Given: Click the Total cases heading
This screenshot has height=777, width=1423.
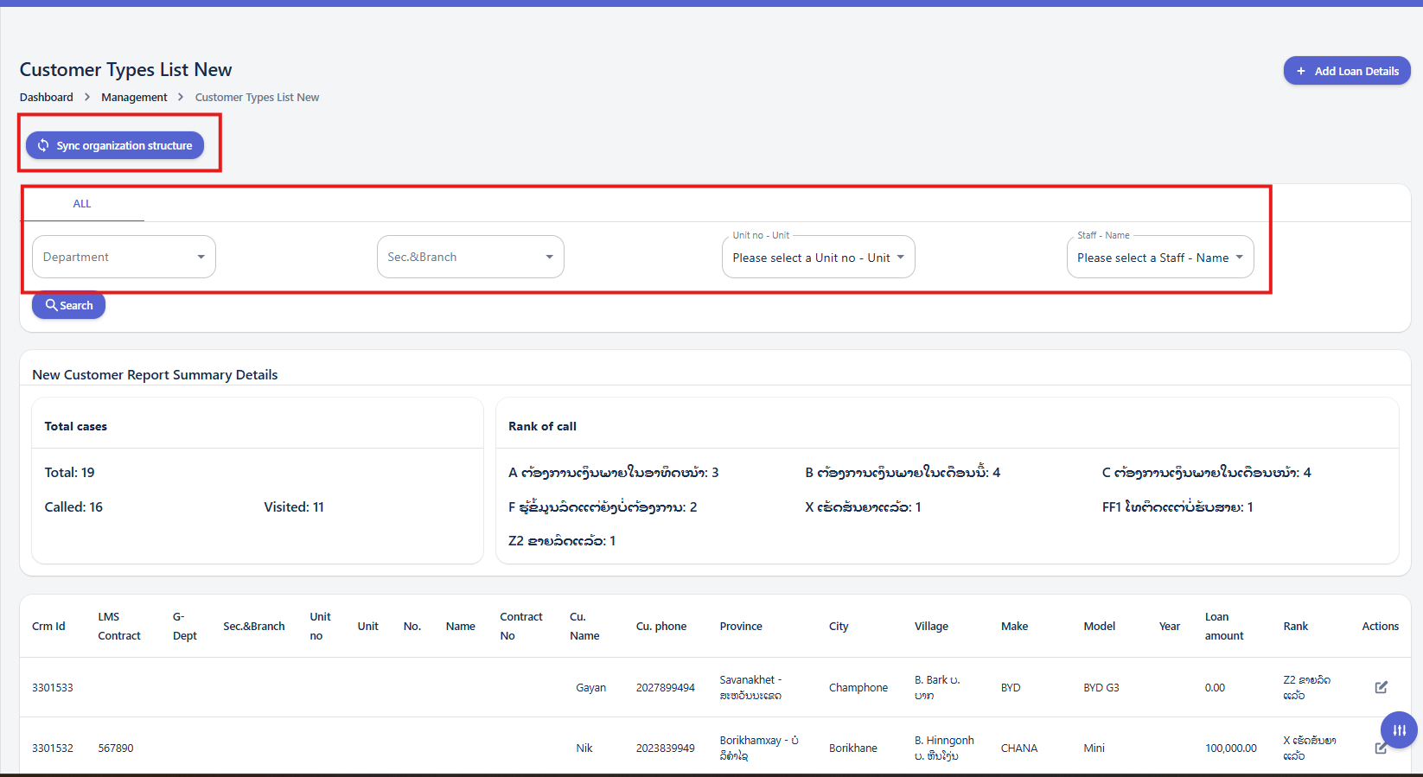Looking at the screenshot, I should pos(76,426).
